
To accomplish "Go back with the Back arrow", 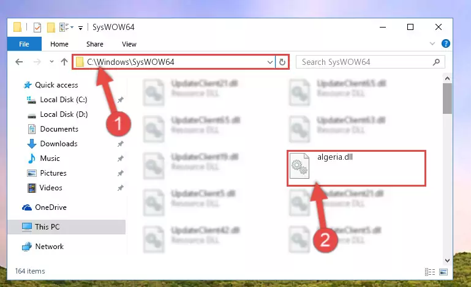I will coord(19,62).
